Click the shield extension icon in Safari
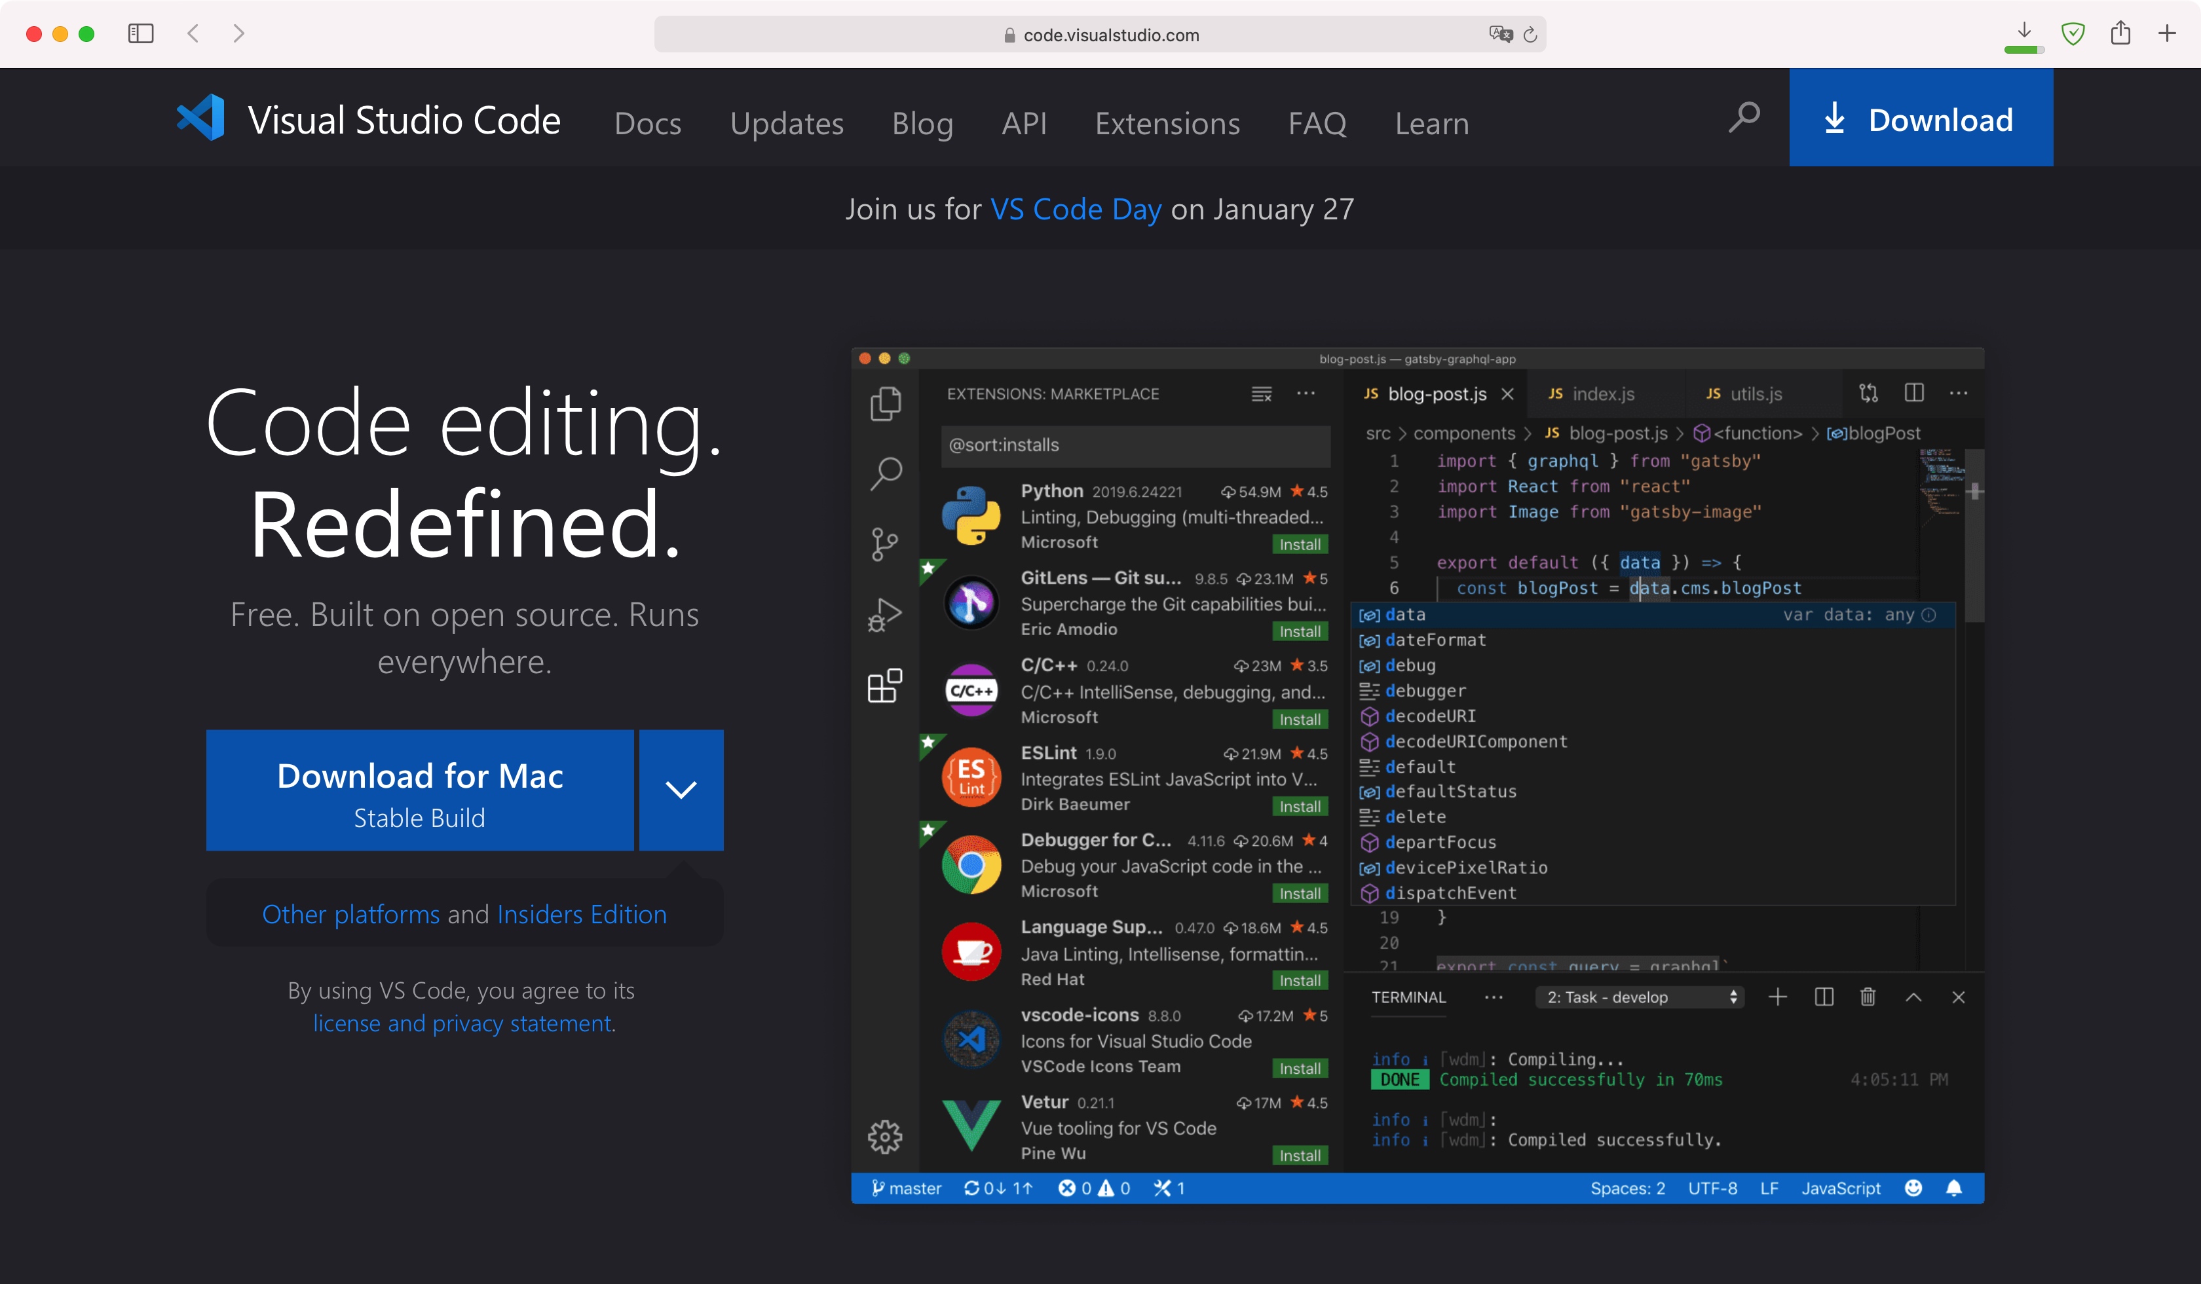This screenshot has width=2201, height=1307. [2073, 33]
